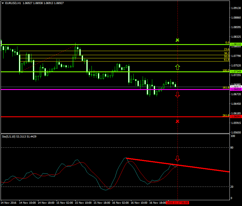Click the Fibonacci 23.6 level label
242x206 pixels.
tap(227, 50)
